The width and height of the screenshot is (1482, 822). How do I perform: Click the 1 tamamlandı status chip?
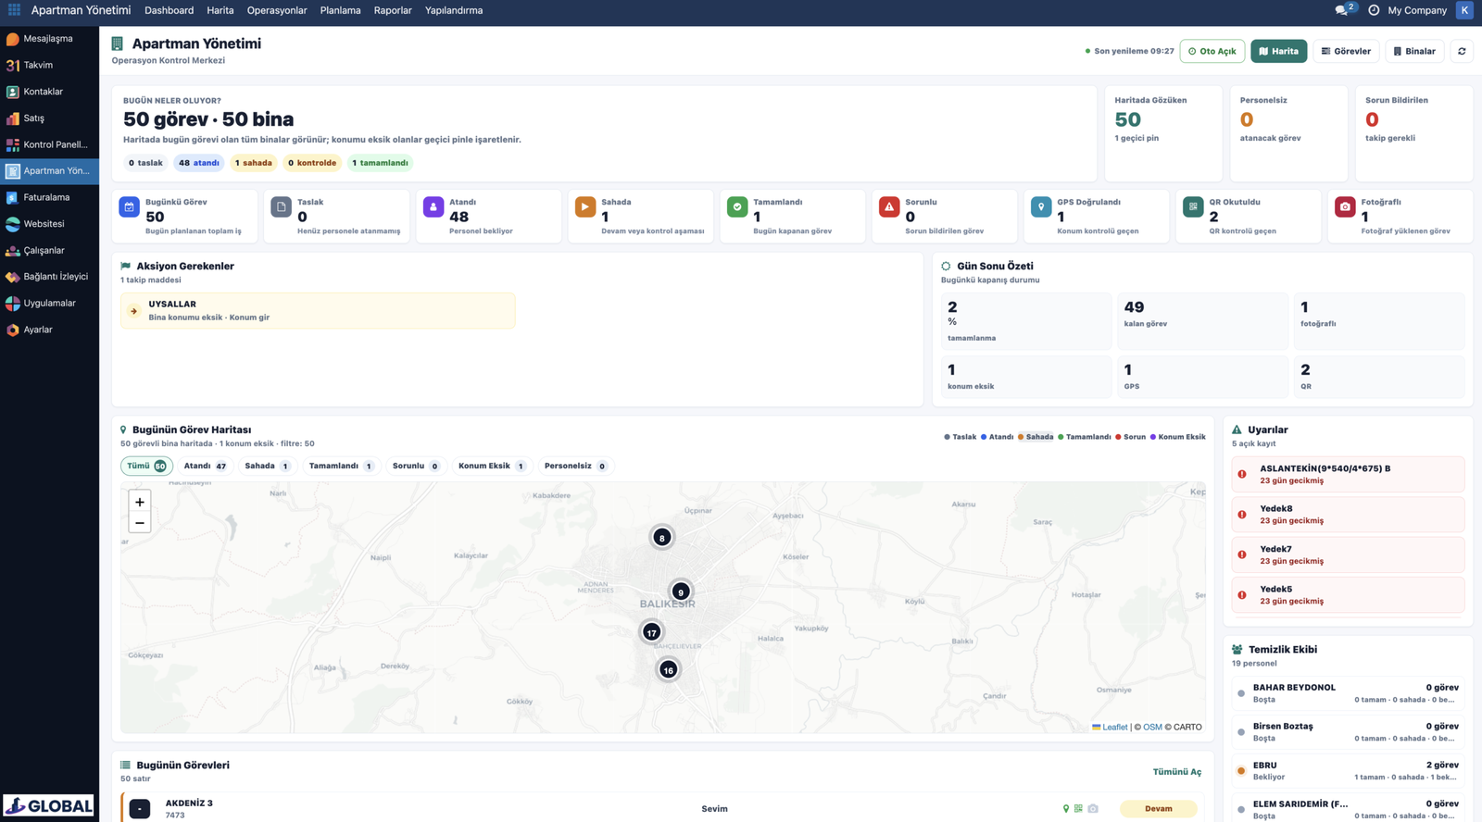tap(381, 163)
